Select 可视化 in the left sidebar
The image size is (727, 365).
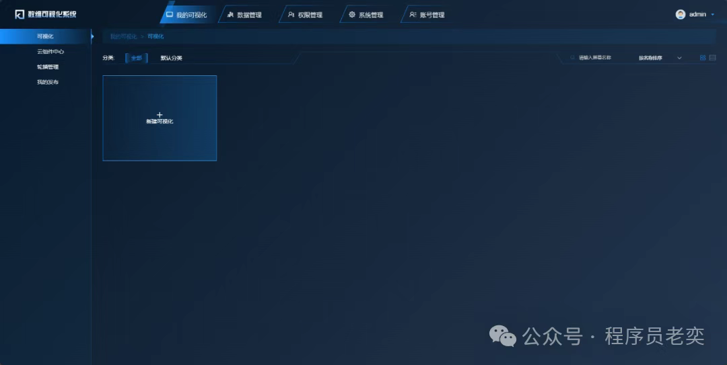coord(46,36)
